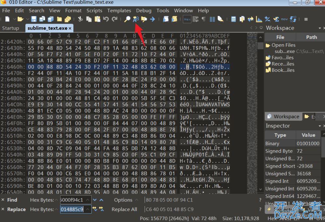The height and width of the screenshot is (222, 325).
Task: Toggle the Hex edit-as mode button
Action: tap(187, 19)
